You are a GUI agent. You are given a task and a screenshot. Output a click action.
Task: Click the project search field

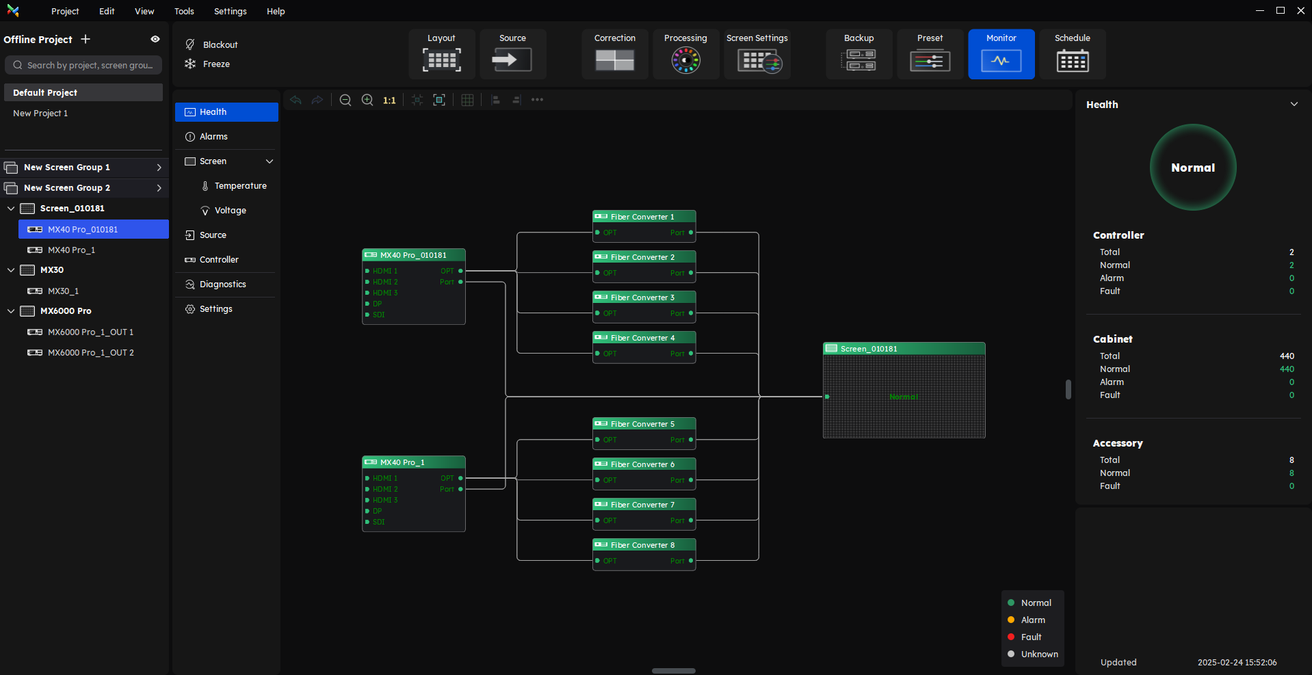click(x=83, y=65)
